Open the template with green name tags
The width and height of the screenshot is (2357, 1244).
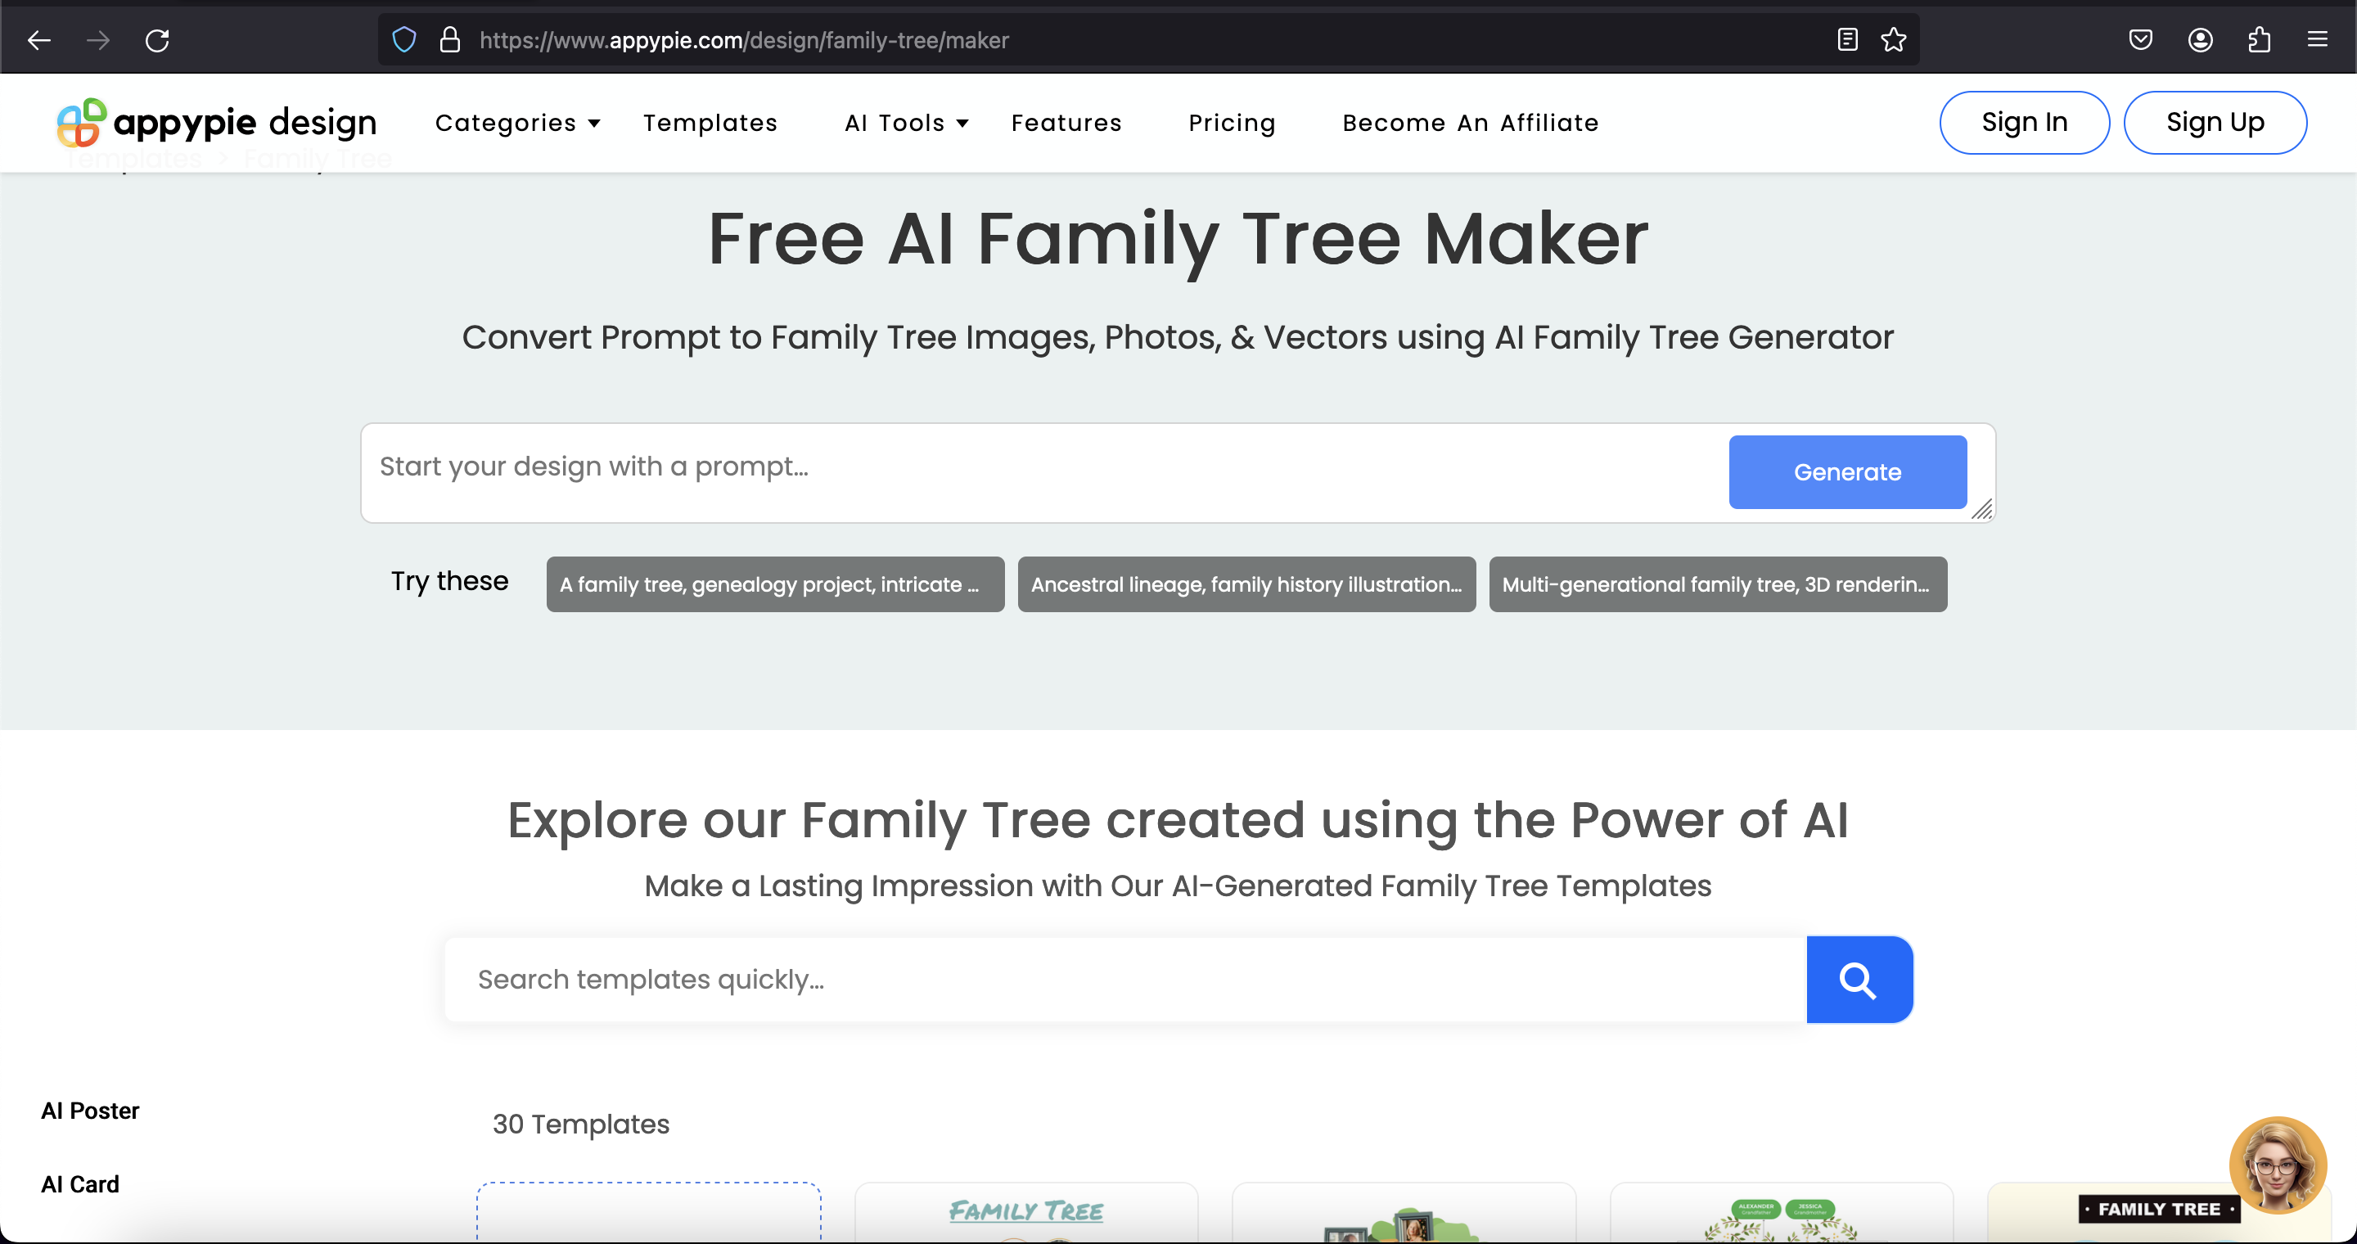[x=1782, y=1213]
